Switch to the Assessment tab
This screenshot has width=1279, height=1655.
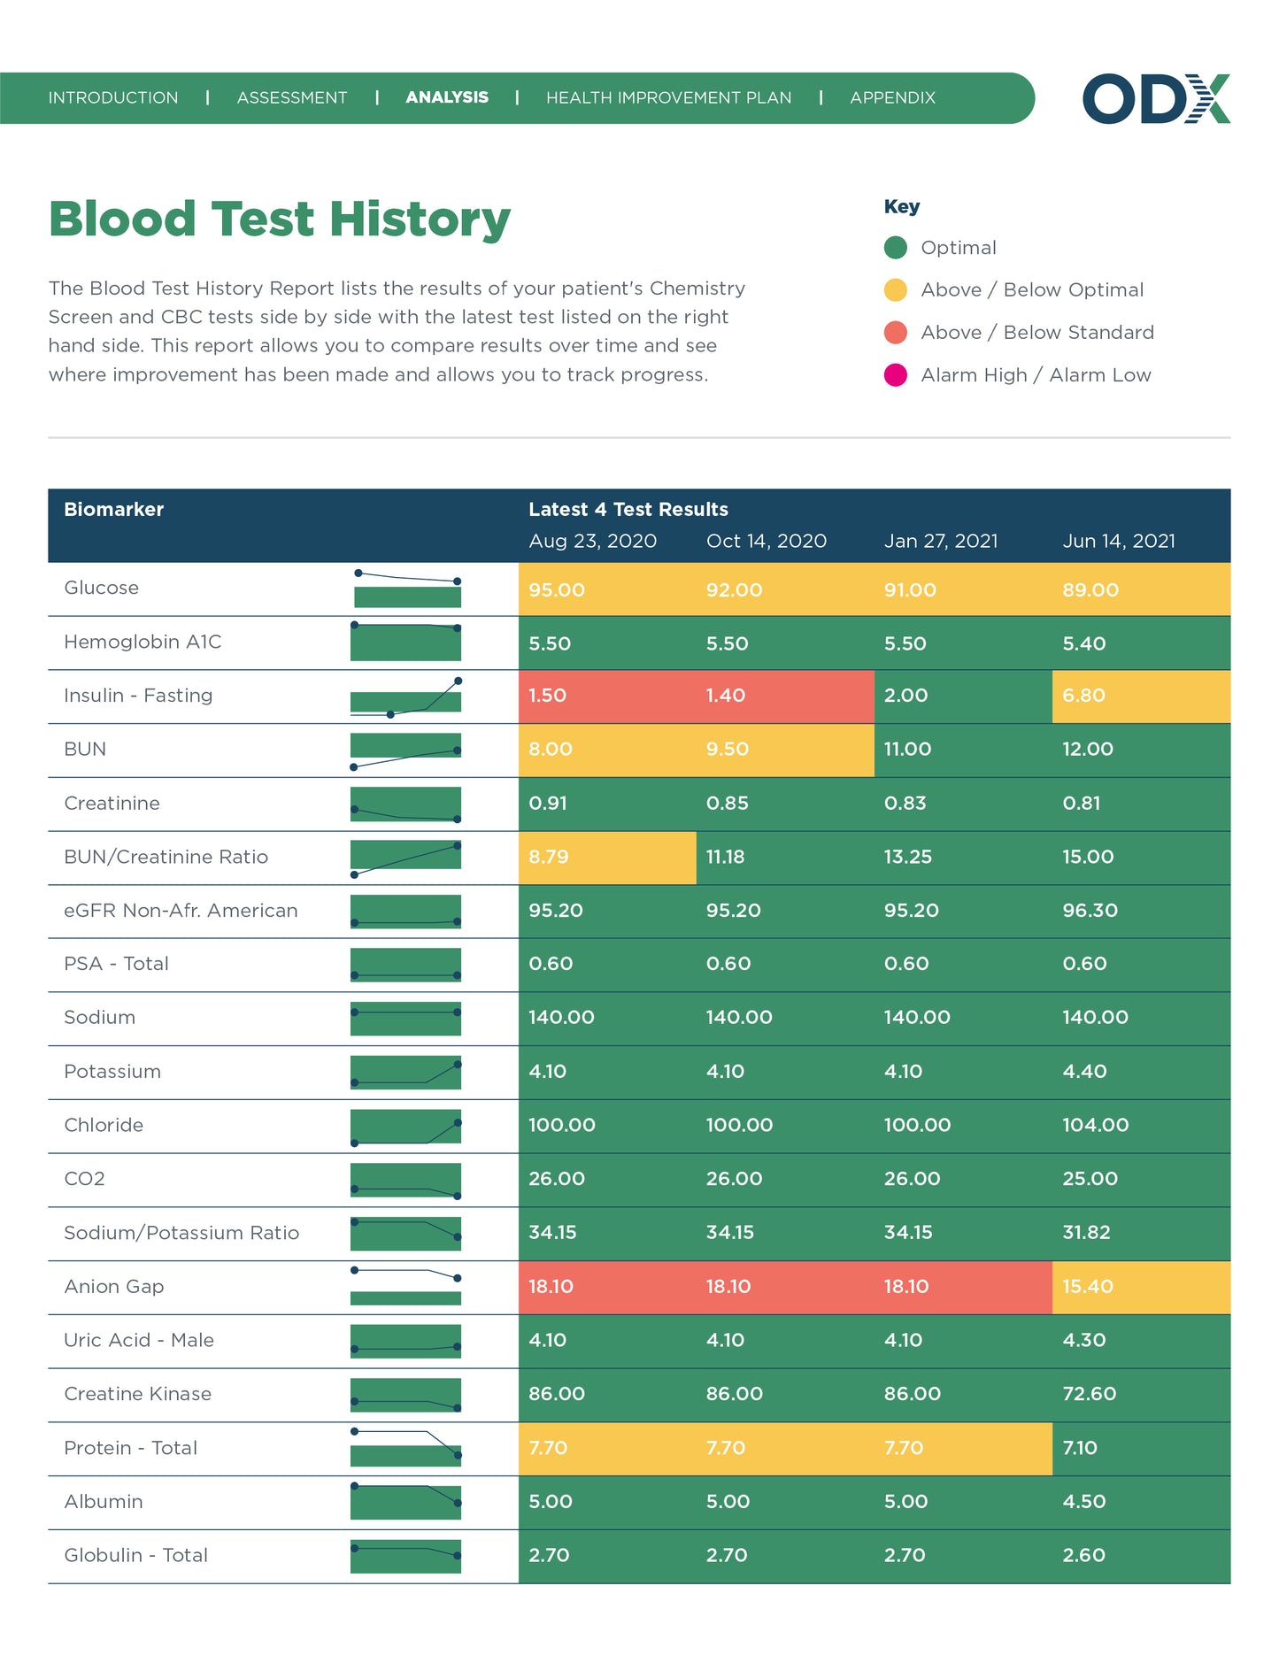(292, 98)
